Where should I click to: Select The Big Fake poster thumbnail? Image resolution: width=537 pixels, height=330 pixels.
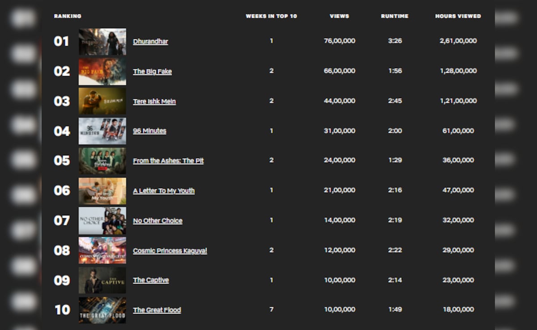[x=102, y=72]
